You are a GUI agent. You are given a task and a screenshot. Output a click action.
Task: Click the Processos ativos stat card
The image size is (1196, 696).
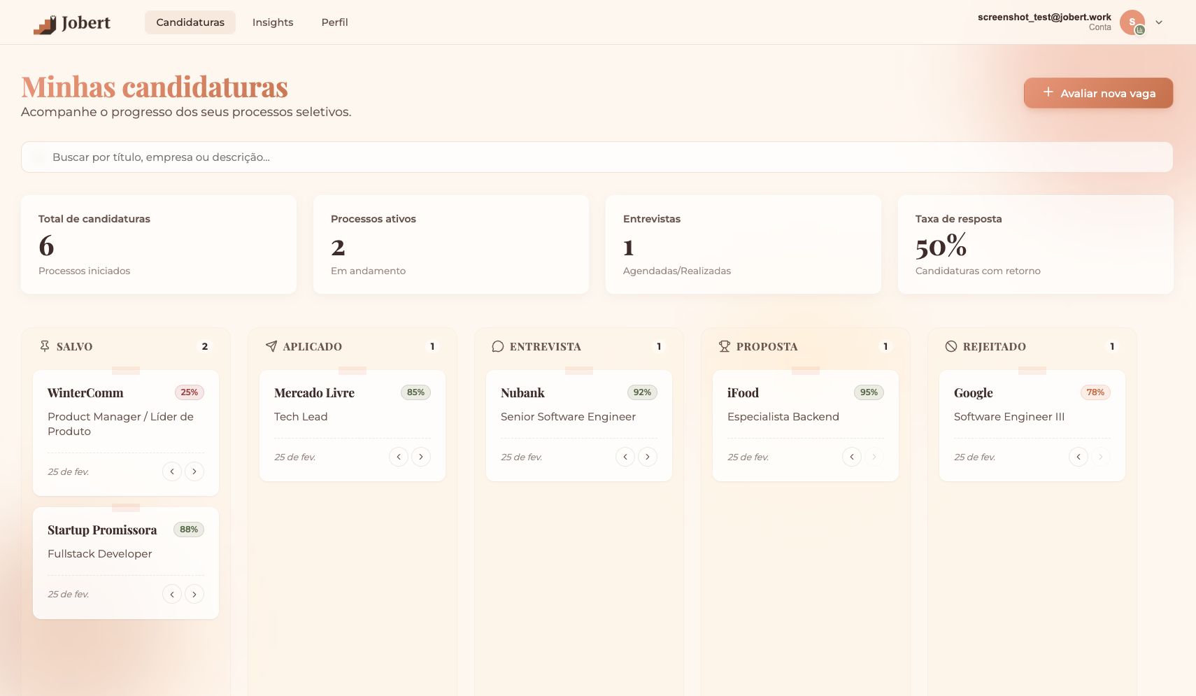point(451,245)
